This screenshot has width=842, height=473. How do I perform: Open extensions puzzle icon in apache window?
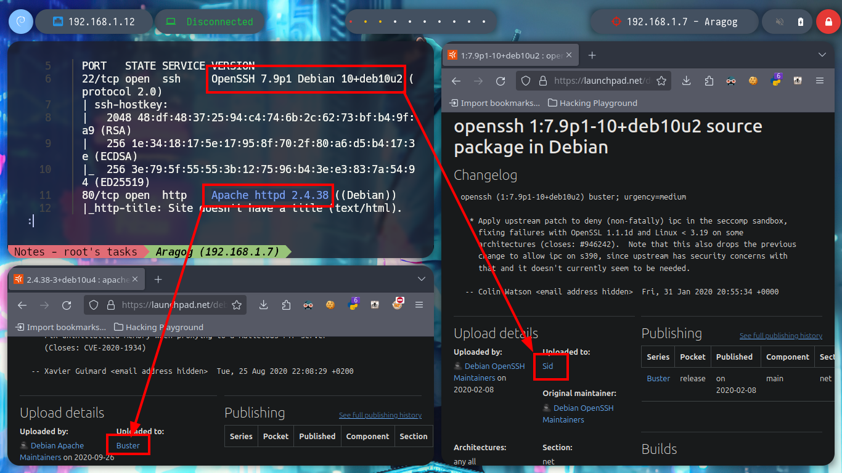285,305
